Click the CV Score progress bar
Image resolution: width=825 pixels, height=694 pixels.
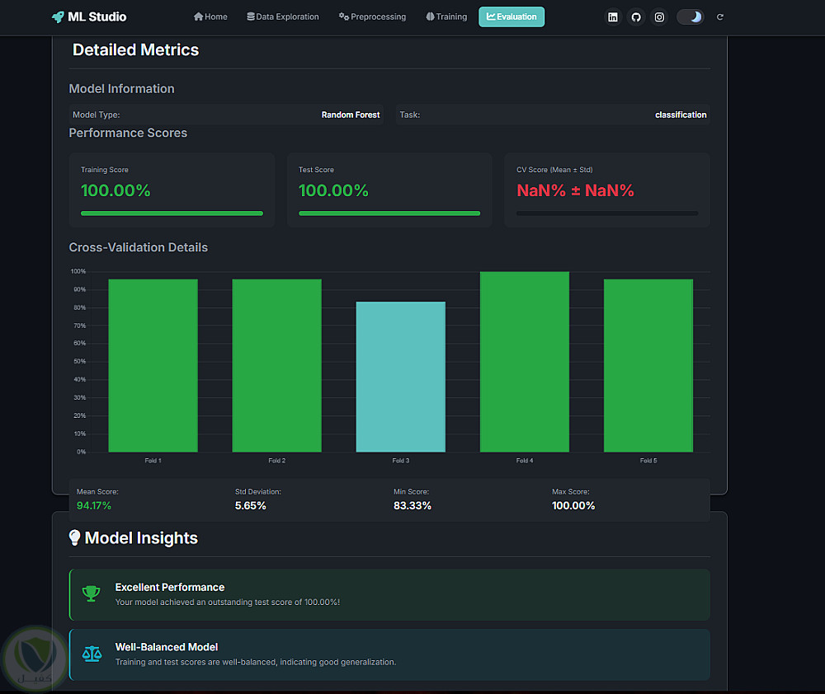(607, 213)
